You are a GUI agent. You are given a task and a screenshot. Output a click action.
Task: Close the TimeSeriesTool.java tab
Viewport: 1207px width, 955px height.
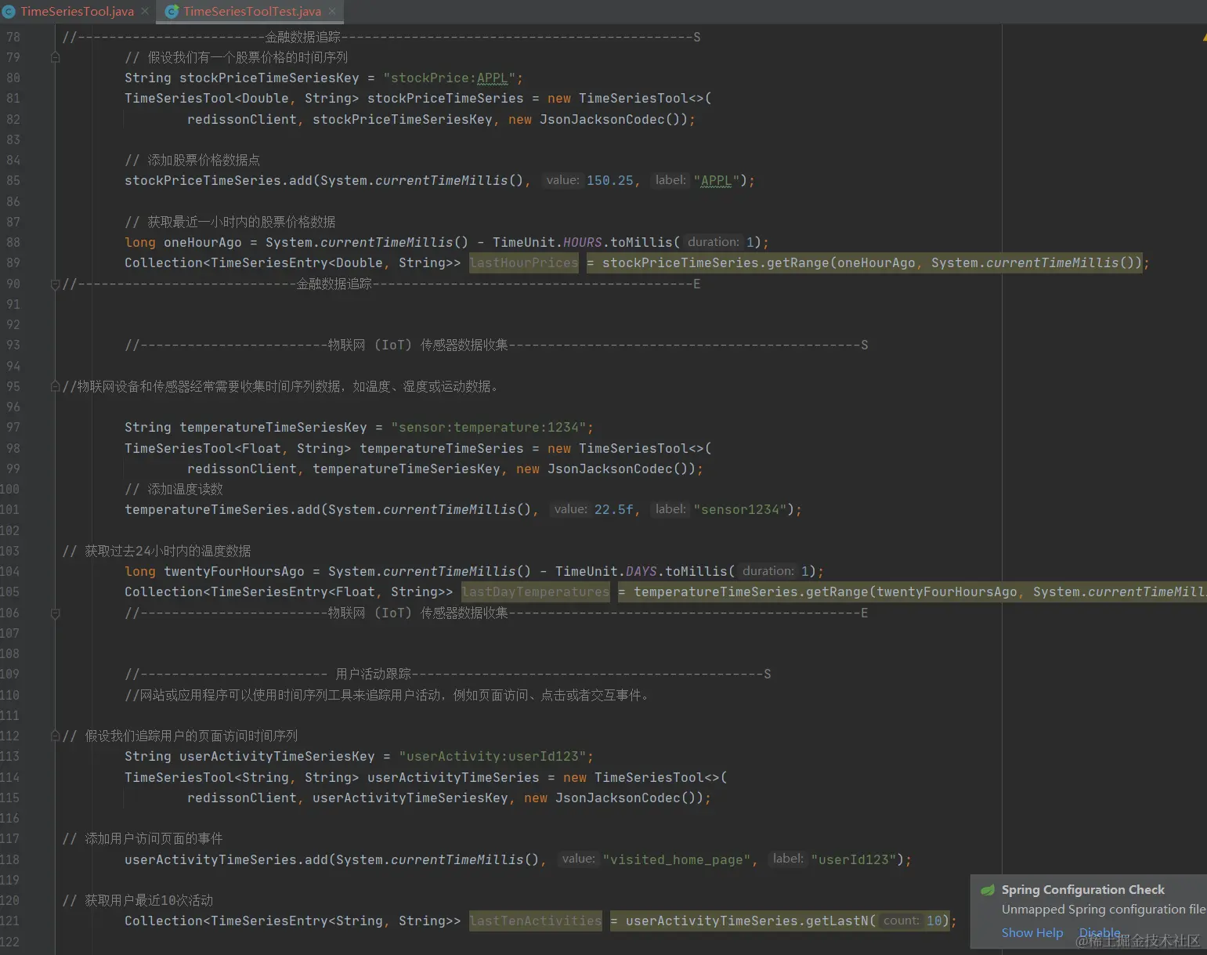tap(145, 11)
